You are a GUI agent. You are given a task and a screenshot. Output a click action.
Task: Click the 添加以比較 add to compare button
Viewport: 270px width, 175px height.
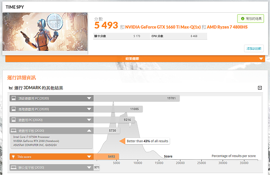click(x=254, y=49)
